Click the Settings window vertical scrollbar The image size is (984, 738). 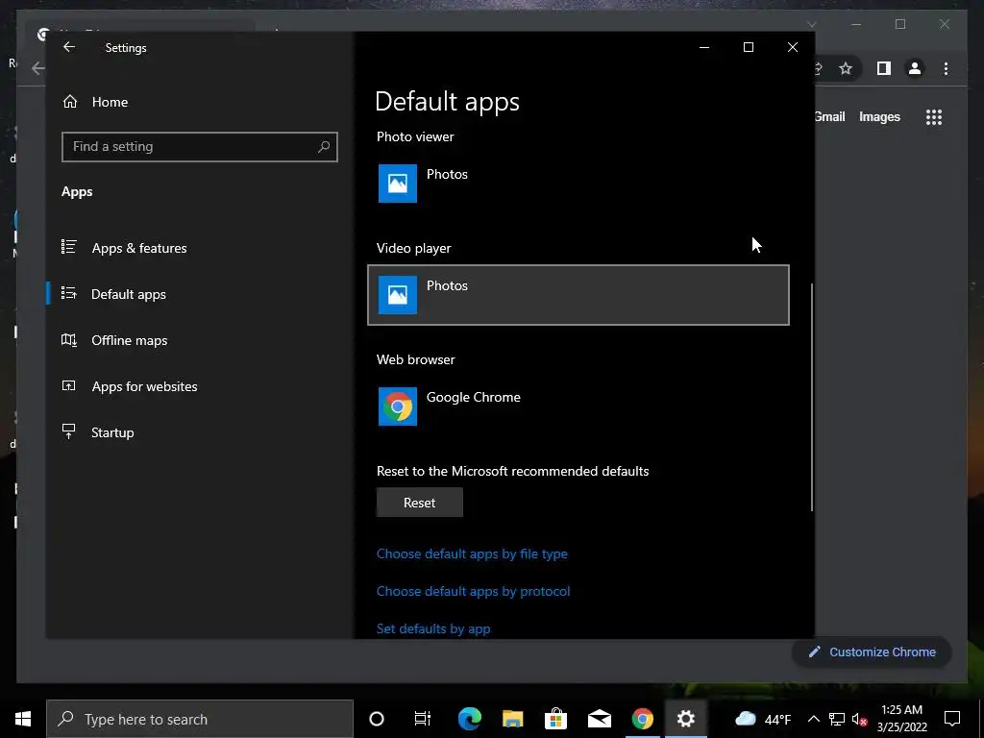(811, 397)
